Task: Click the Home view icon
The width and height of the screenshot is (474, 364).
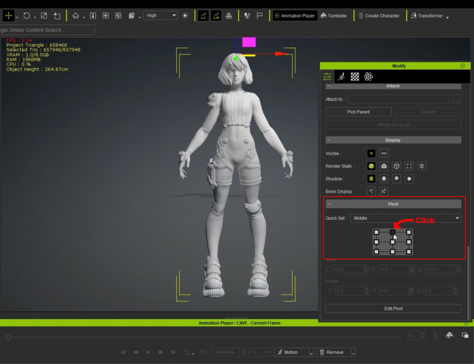Action: point(75,16)
